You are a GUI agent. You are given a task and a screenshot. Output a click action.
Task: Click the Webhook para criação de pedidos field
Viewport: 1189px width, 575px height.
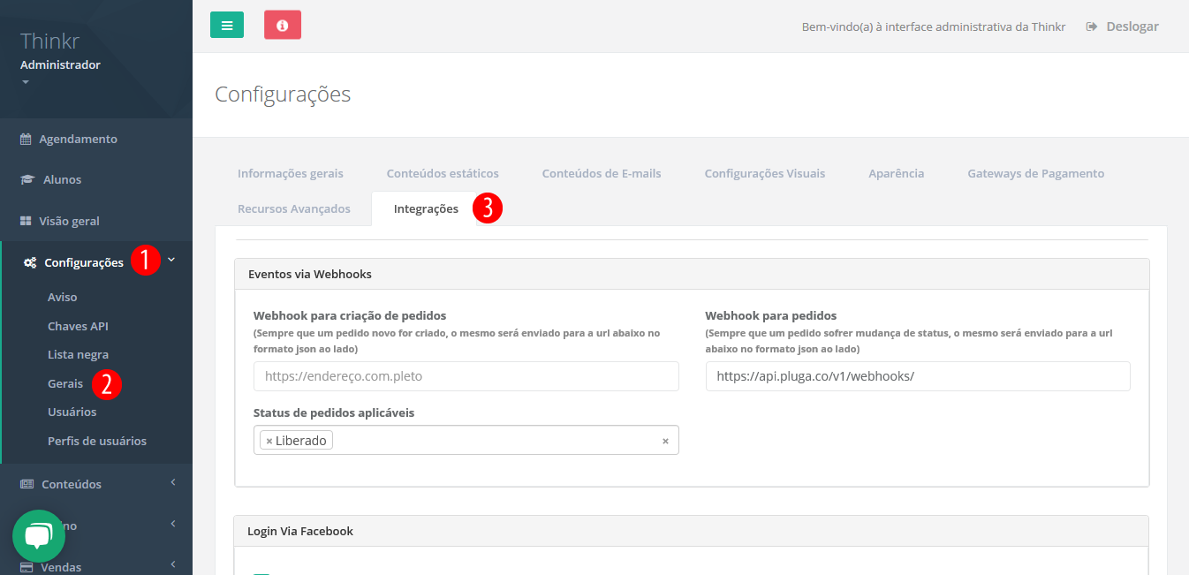466,376
